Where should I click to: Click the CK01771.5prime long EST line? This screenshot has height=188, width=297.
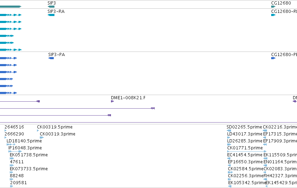point(247,151)
